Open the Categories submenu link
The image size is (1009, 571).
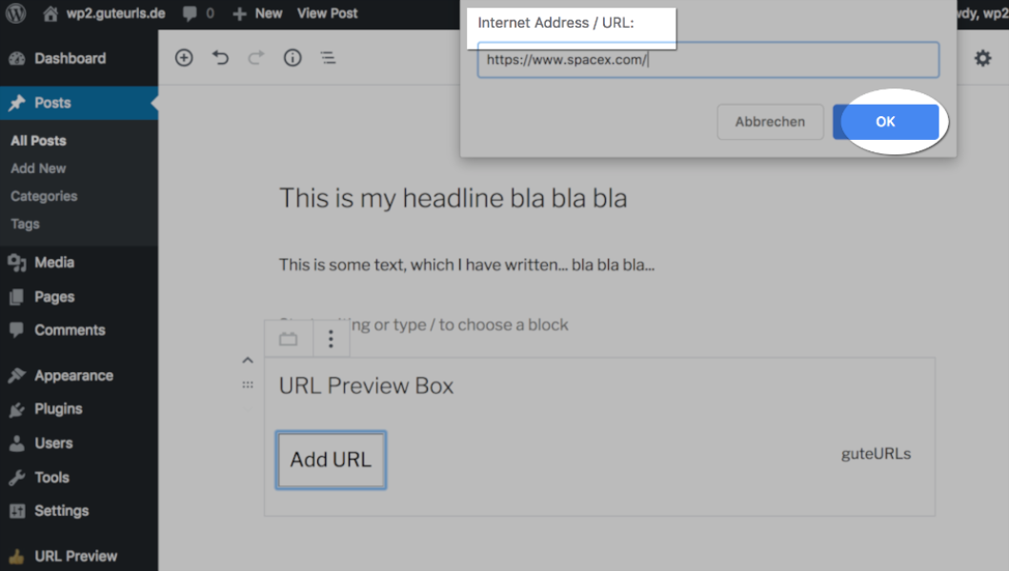[44, 196]
